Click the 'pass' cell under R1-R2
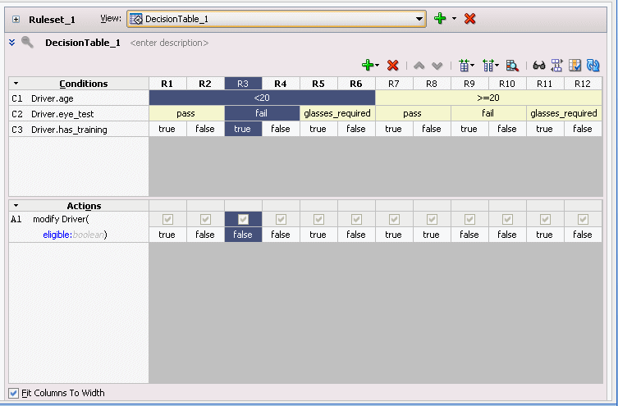This screenshot has width=618, height=406. click(186, 113)
